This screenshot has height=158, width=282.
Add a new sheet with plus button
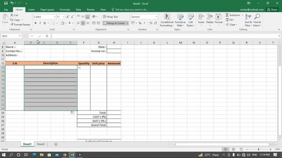click(x=56, y=144)
